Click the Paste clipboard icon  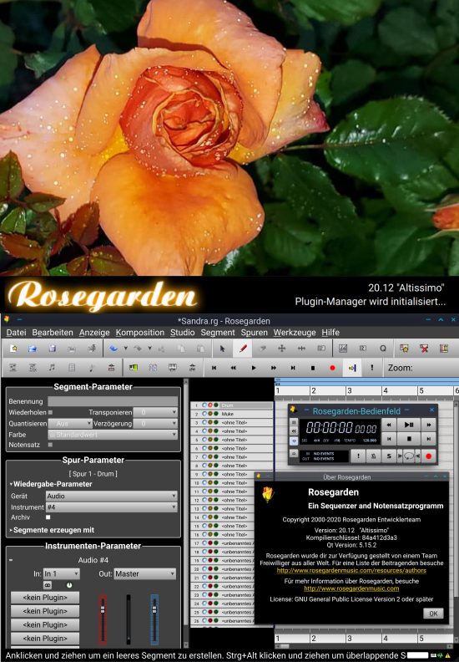click(200, 349)
